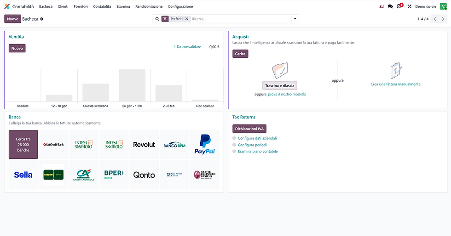The height and width of the screenshot is (236, 451).
Task: Open the Tax Returns card title
Action: click(x=244, y=117)
